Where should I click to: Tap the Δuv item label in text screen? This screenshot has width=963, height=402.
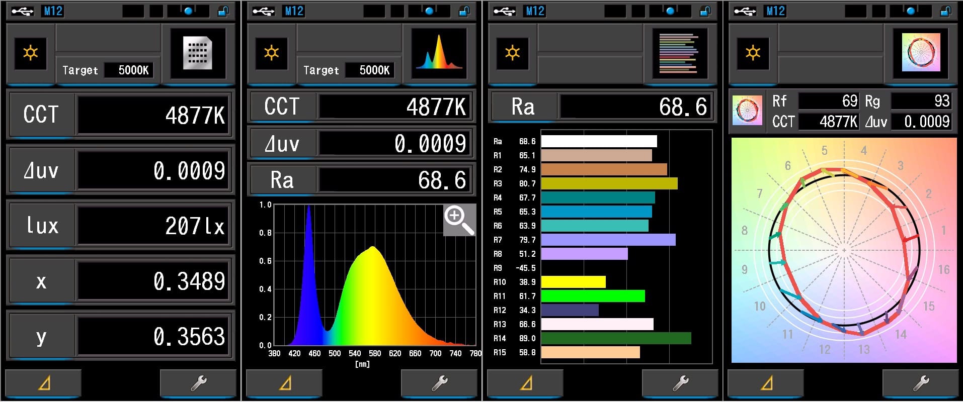pyautogui.click(x=41, y=170)
